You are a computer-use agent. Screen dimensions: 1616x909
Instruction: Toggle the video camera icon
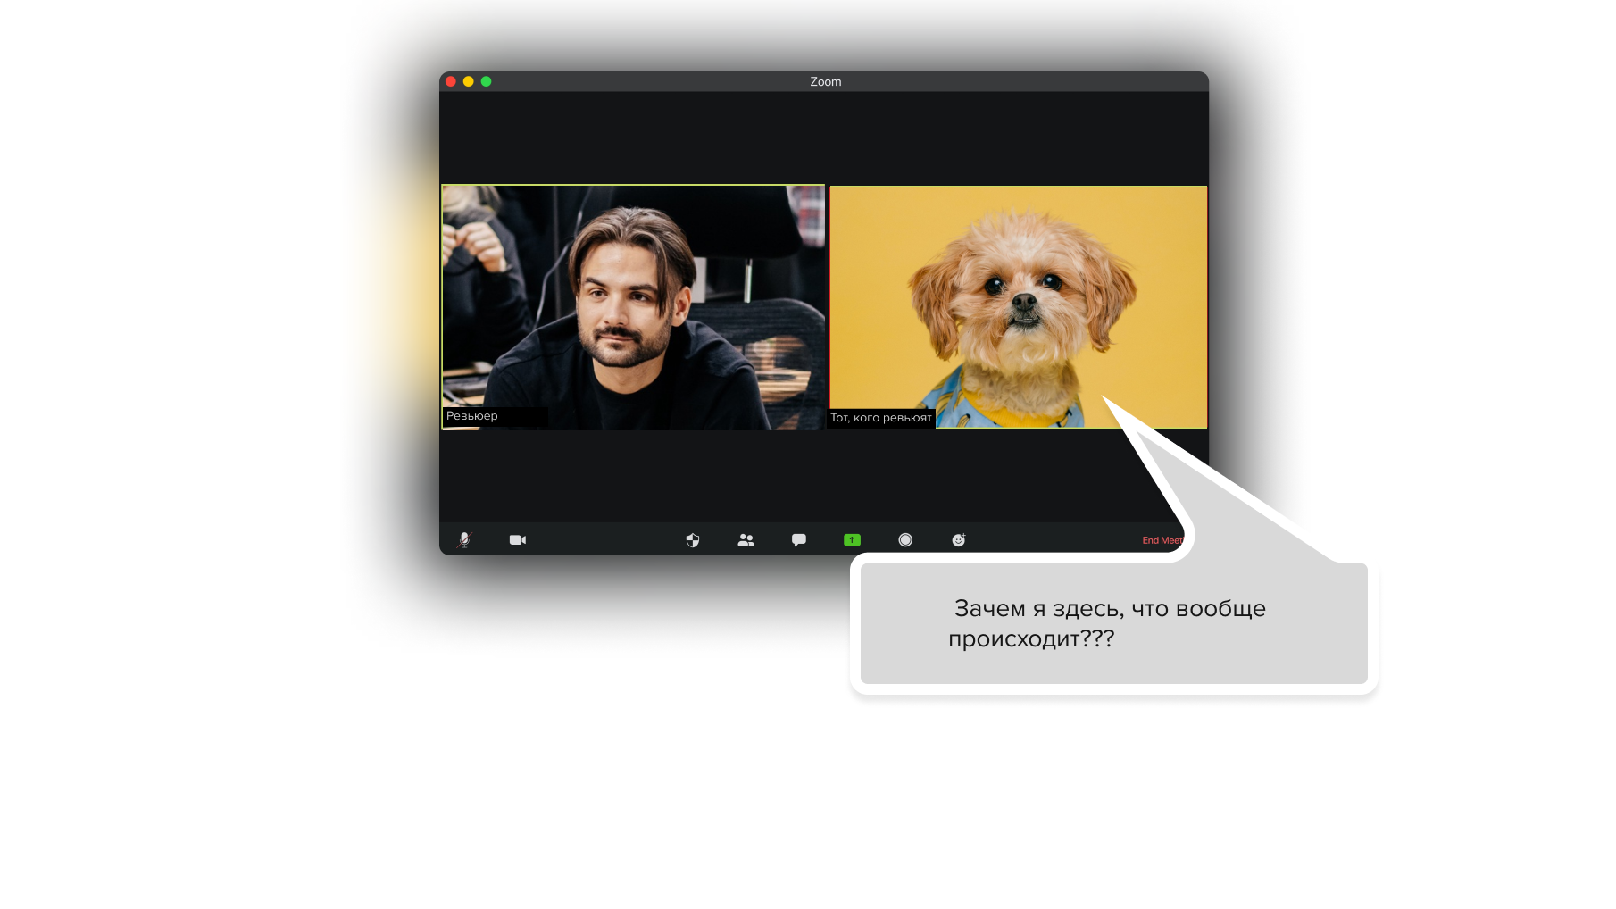tap(518, 540)
